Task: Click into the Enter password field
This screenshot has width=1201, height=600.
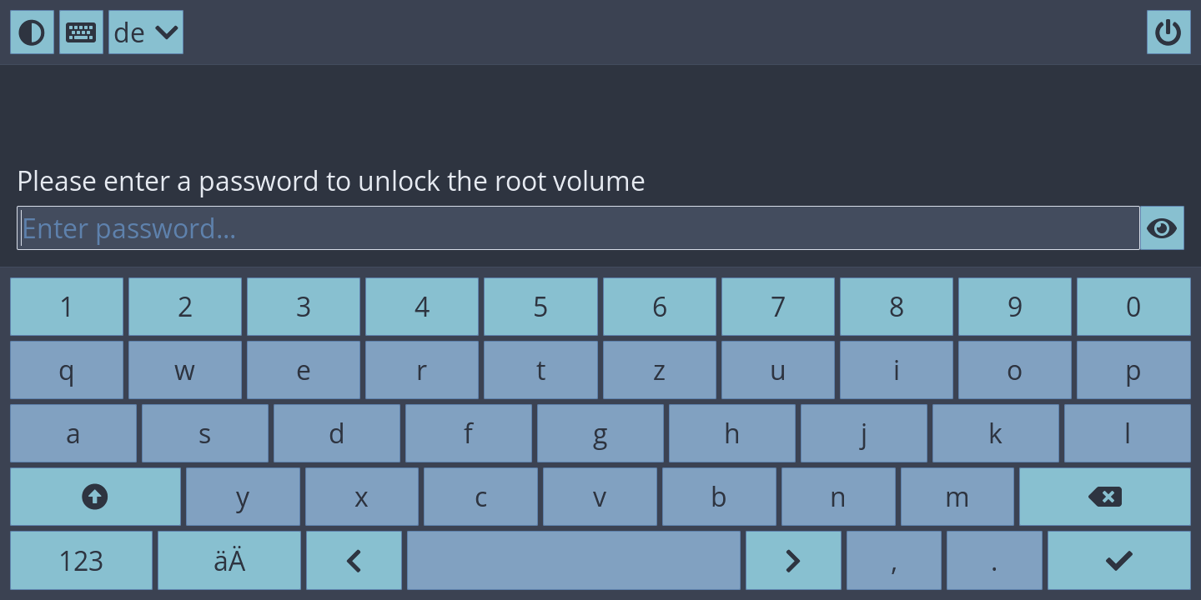Action: (x=577, y=228)
